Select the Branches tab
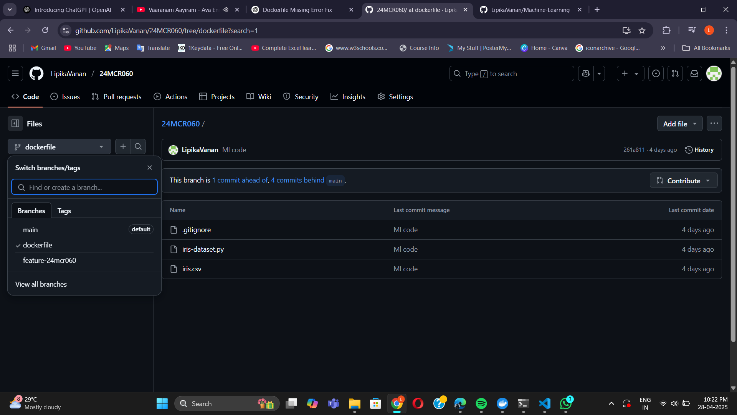The width and height of the screenshot is (737, 415). coord(31,211)
